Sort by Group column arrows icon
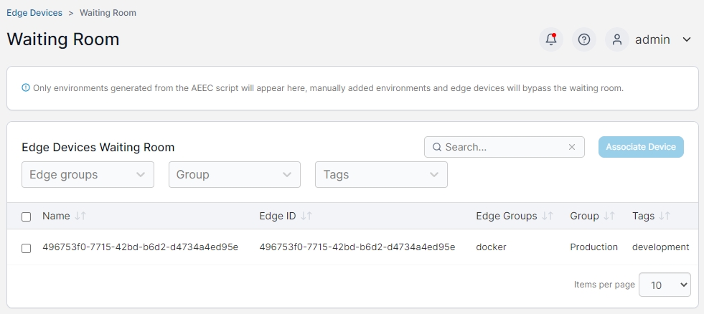Viewport: 704px width, 314px height. pyautogui.click(x=609, y=216)
